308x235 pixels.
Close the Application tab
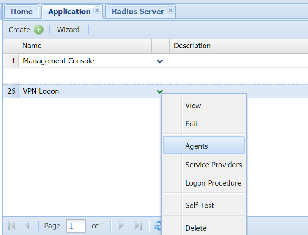pyautogui.click(x=97, y=11)
